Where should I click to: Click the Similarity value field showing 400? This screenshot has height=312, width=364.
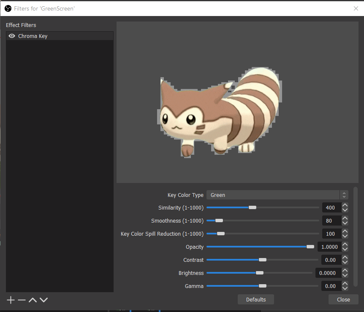[332, 207]
